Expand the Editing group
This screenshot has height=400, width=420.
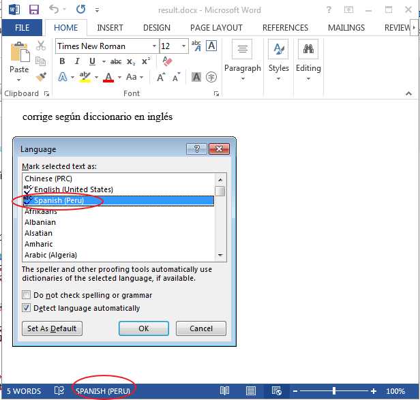(x=308, y=60)
